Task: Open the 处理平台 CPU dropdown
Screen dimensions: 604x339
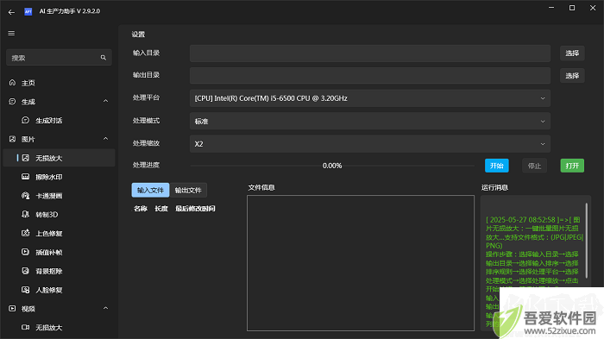Action: coord(370,98)
